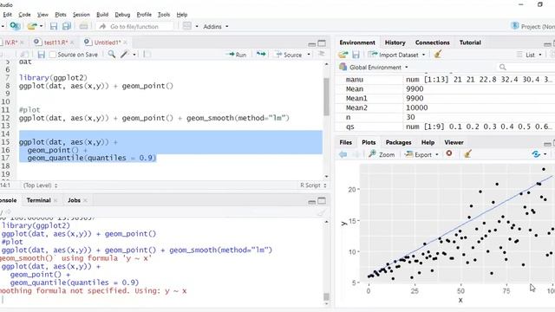Switch to the Packages tab

(x=398, y=142)
